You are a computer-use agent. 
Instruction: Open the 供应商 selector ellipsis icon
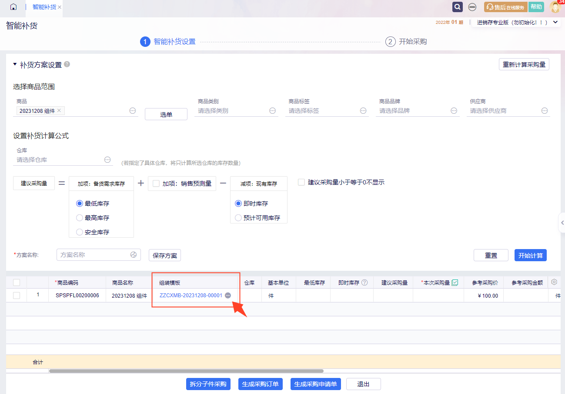tap(545, 111)
